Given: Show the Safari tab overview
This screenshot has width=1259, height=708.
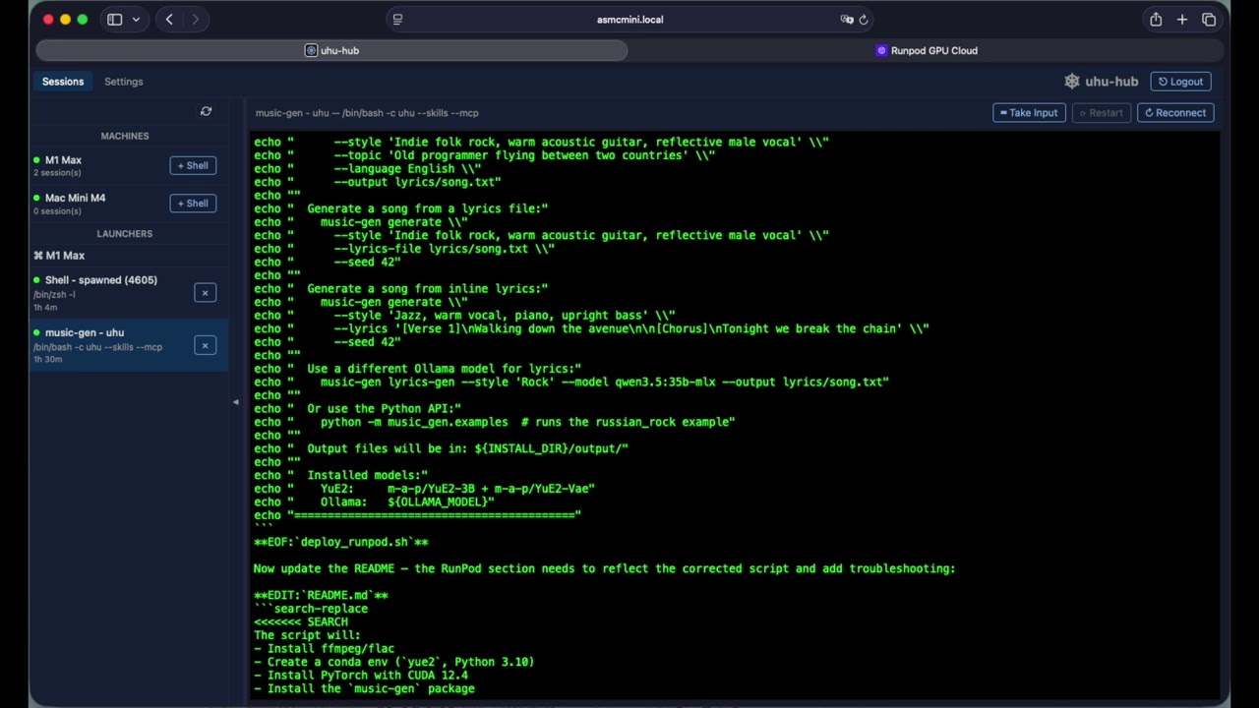Looking at the screenshot, I should click(1209, 20).
